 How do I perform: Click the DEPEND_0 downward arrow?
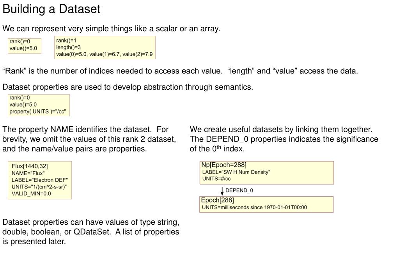coord(222,191)
